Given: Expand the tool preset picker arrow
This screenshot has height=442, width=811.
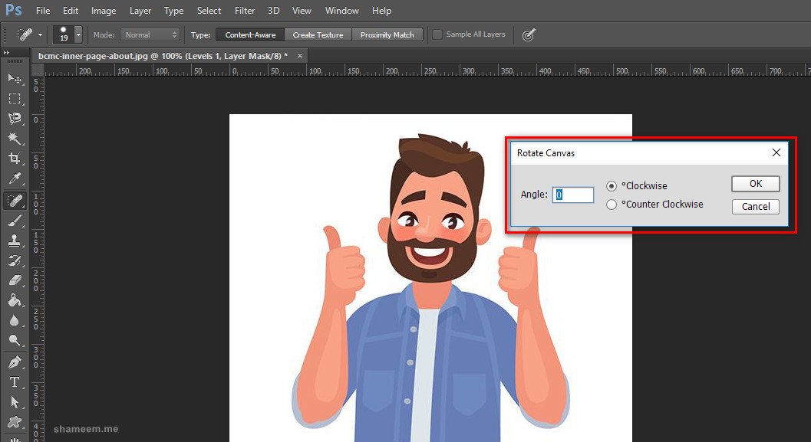Looking at the screenshot, I should [x=40, y=35].
